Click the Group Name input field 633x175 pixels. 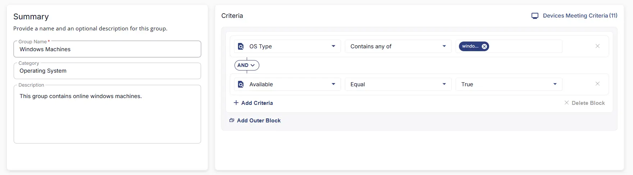coord(107,49)
